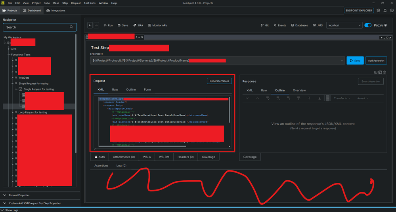The image size is (396, 212).
Task: Open the Test Runs menu
Action: coord(90,3)
